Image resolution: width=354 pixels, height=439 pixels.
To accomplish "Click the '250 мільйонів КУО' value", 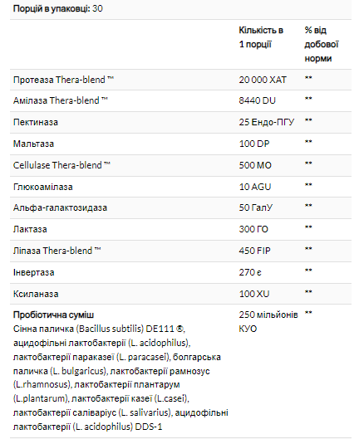I will click(x=268, y=322).
